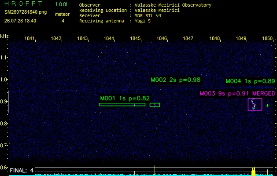Click the wide yellow power burst below M003
The height and width of the screenshot is (176, 277).
(x=254, y=171)
